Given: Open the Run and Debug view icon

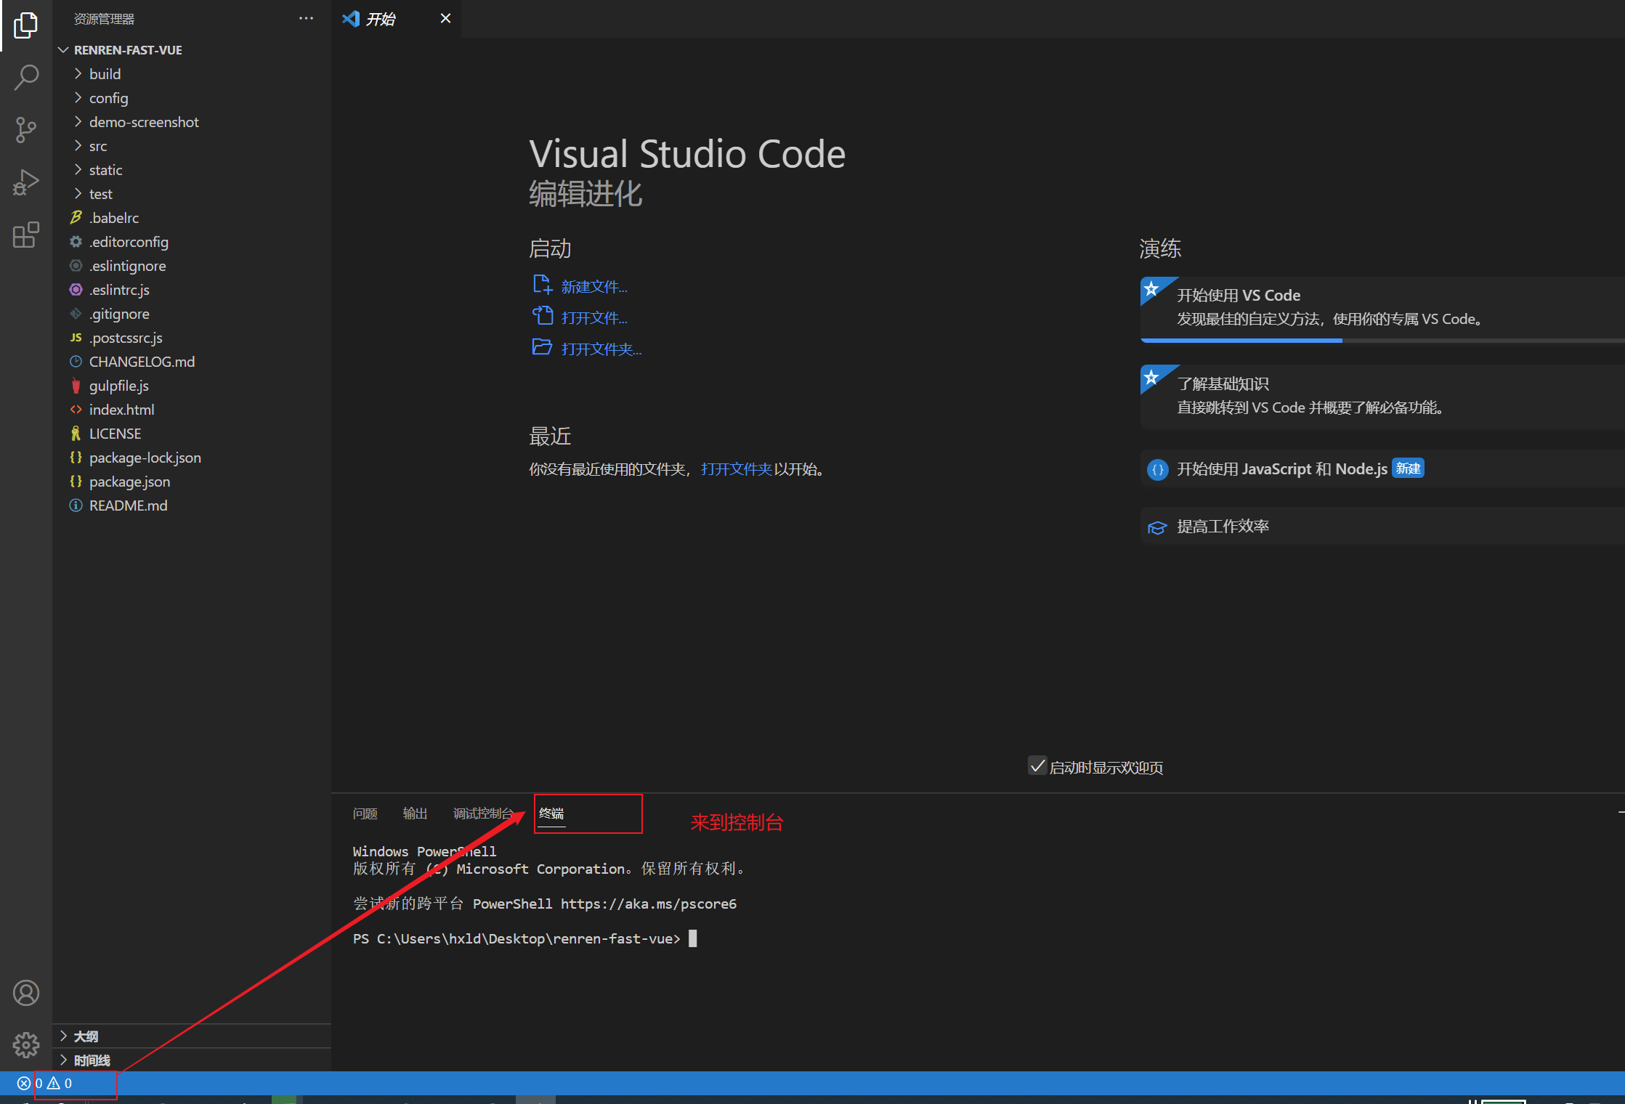Looking at the screenshot, I should (25, 182).
